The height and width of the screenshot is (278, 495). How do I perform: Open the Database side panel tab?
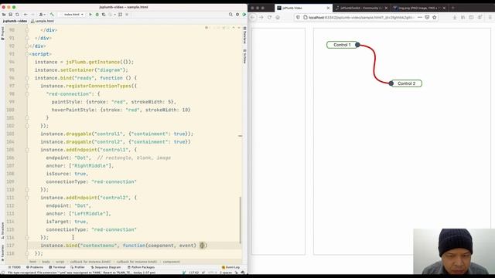point(244,36)
